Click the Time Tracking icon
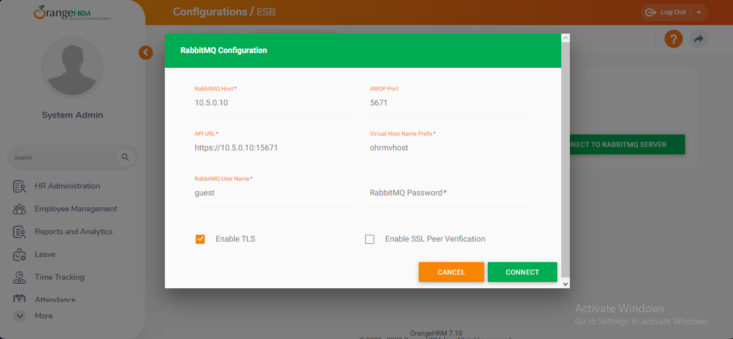Viewport: 733px width, 339px height. [x=19, y=277]
